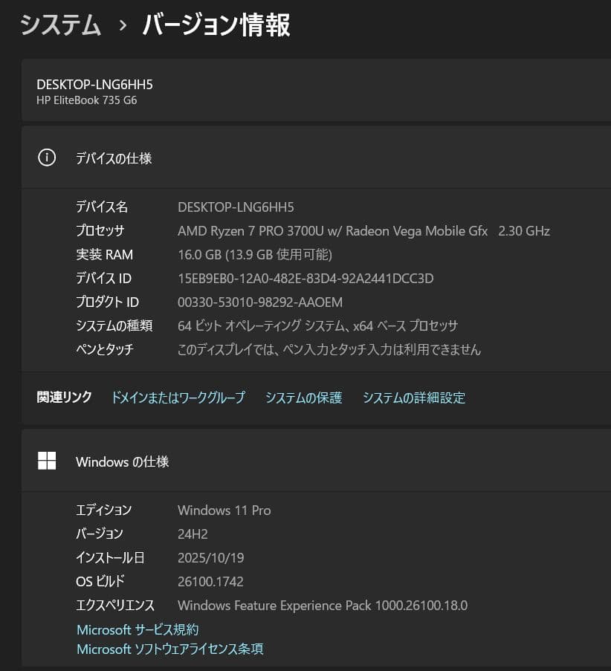Viewport: 611px width, 671px height.
Task: Open the システムの保護 link
Action: pyautogui.click(x=303, y=398)
